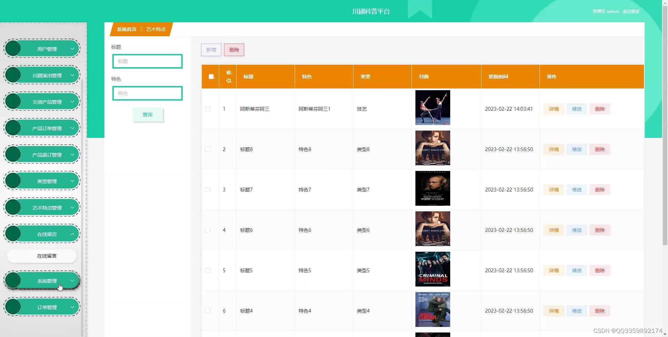The width and height of the screenshot is (668, 337).
Task: Click 删除 for row 标题8
Action: click(600, 149)
